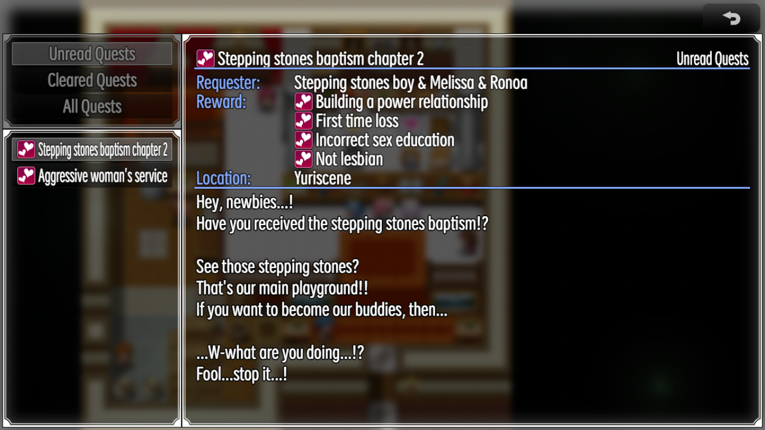Open the Cleared Quests tab
This screenshot has height=430, width=765.
pyautogui.click(x=92, y=80)
